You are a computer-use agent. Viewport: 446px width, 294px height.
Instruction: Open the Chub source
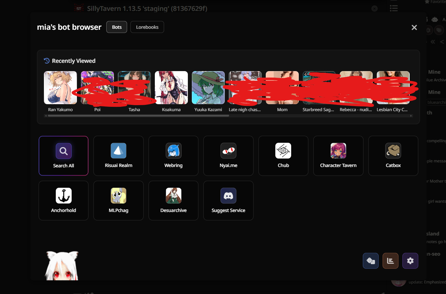(x=283, y=156)
